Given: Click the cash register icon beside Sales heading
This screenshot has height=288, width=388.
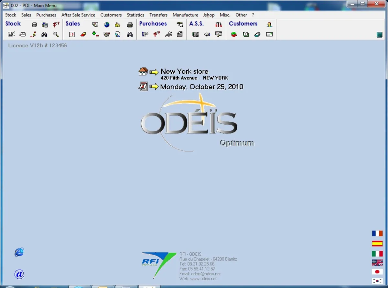Looking at the screenshot, I should pos(95,25).
